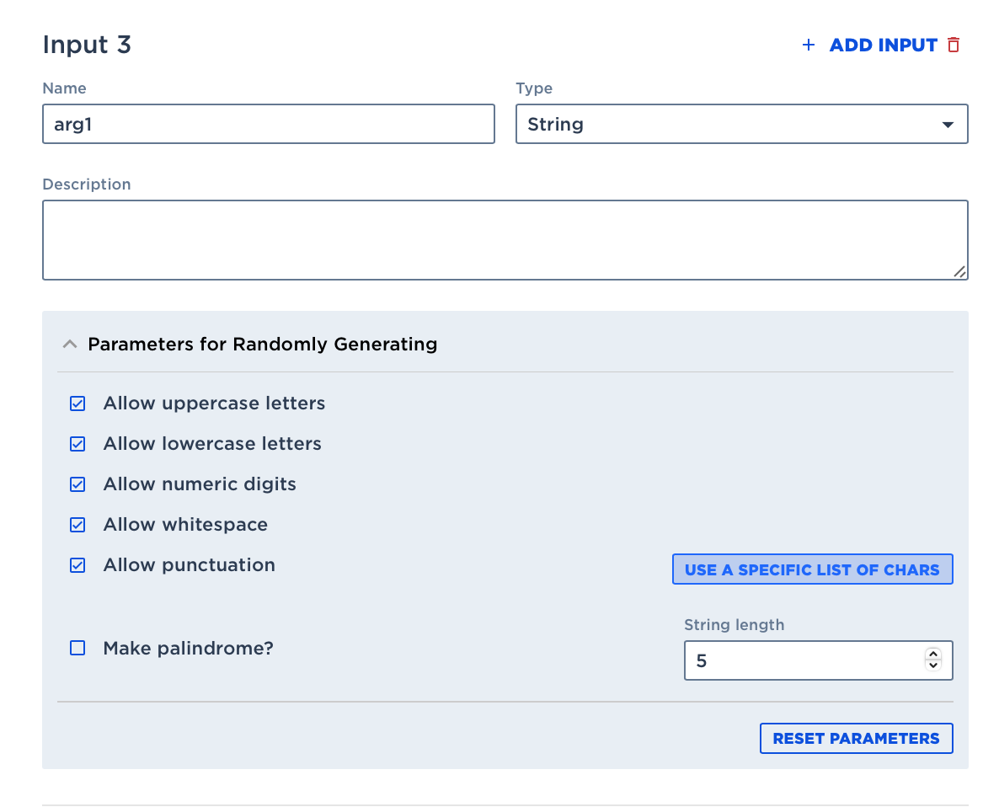
Task: Click the String length number field
Action: (x=800, y=661)
